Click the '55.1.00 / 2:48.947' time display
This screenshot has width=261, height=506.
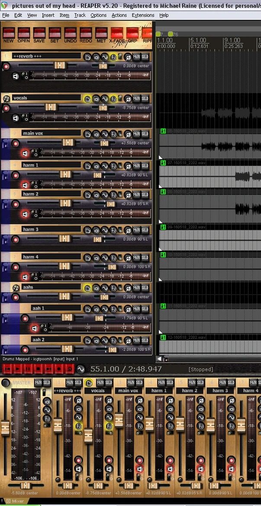coord(126,369)
